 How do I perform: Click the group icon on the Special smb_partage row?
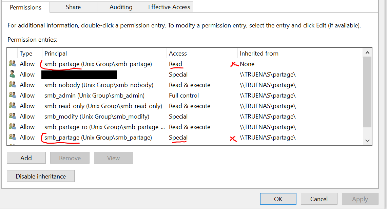(x=13, y=137)
